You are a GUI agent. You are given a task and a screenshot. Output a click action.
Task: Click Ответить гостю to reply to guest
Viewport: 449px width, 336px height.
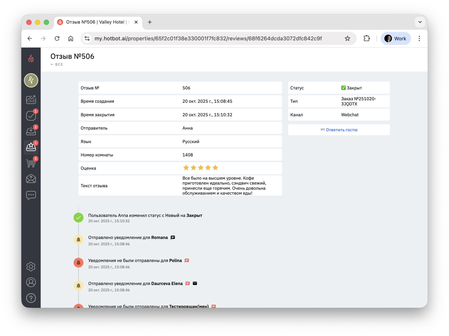pyautogui.click(x=339, y=130)
